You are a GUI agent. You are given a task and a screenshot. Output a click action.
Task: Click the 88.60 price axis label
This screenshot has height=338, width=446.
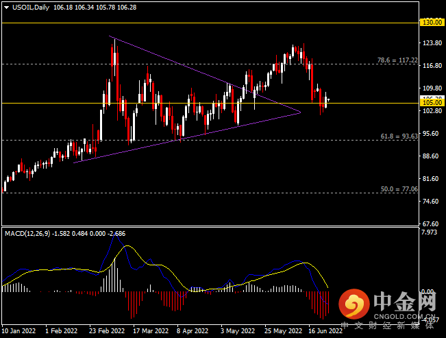coord(432,156)
